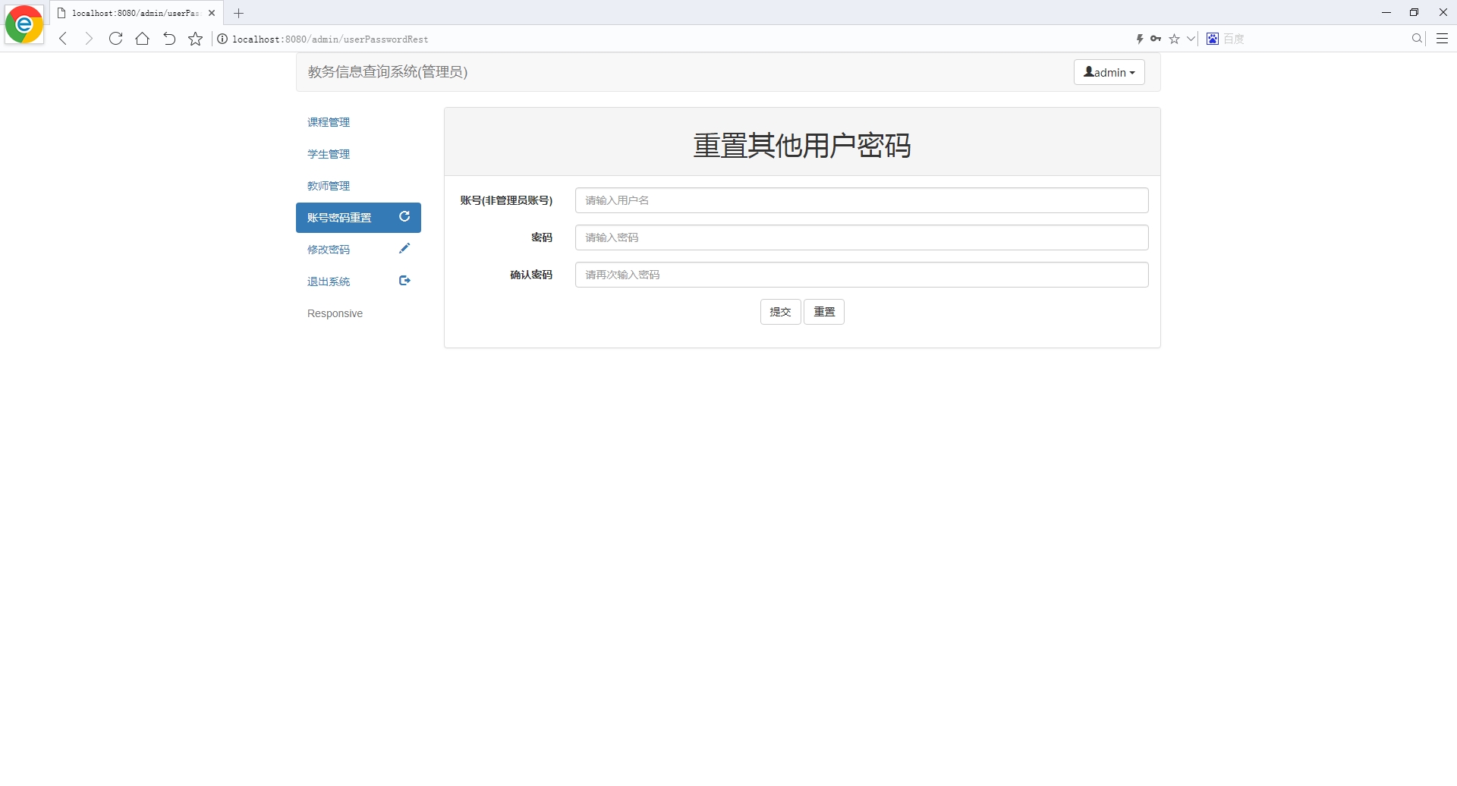The width and height of the screenshot is (1457, 786).
Task: Click the browser logo icon
Action: (24, 24)
